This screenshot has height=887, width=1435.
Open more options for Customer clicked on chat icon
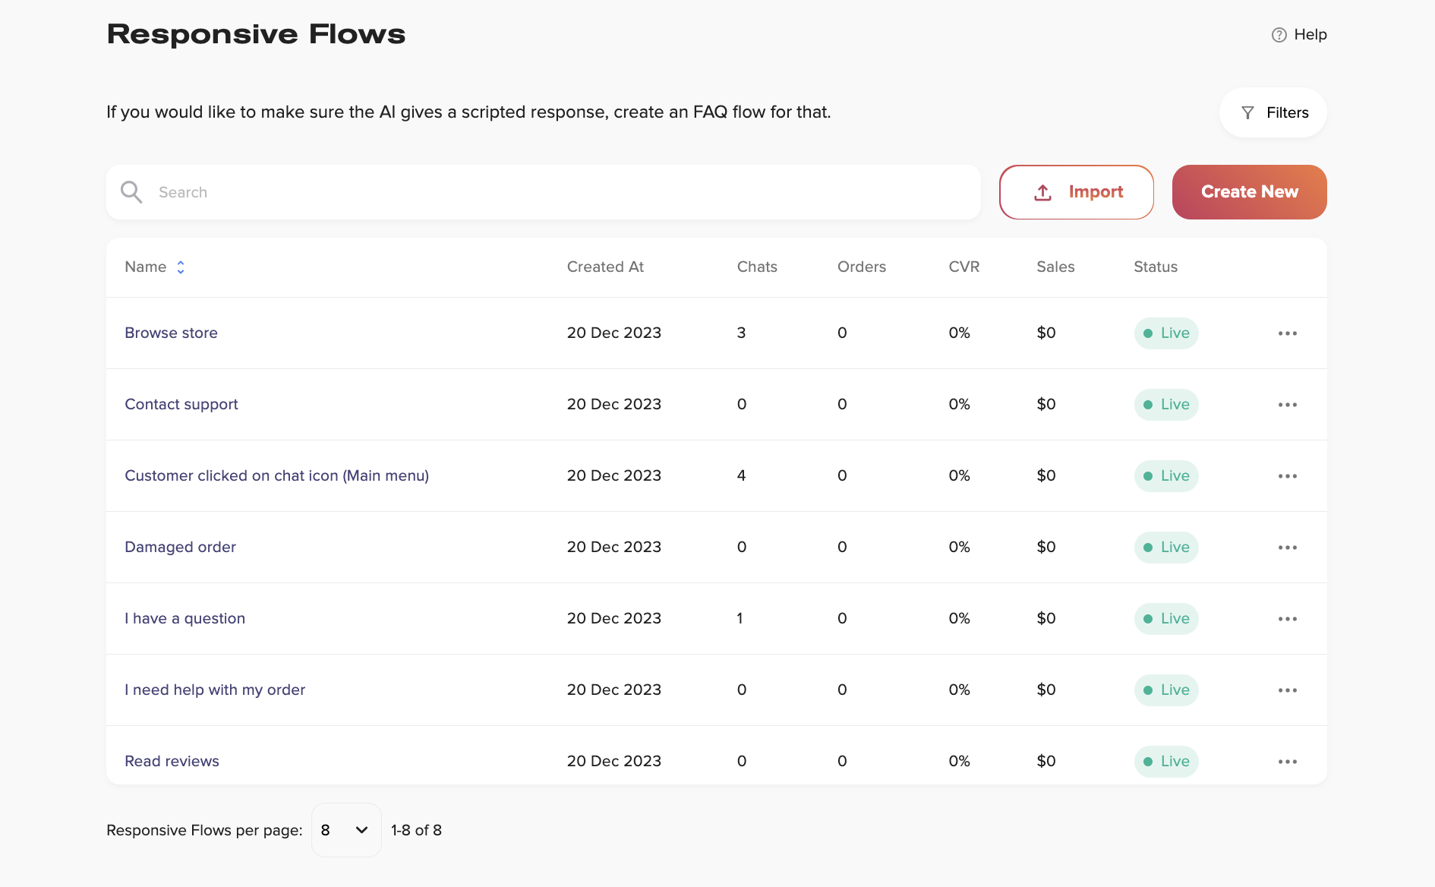pos(1288,476)
